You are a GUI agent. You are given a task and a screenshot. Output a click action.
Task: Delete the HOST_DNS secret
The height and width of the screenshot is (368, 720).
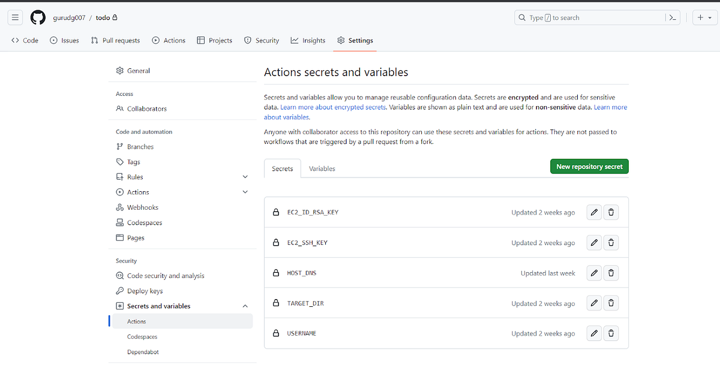tap(611, 272)
